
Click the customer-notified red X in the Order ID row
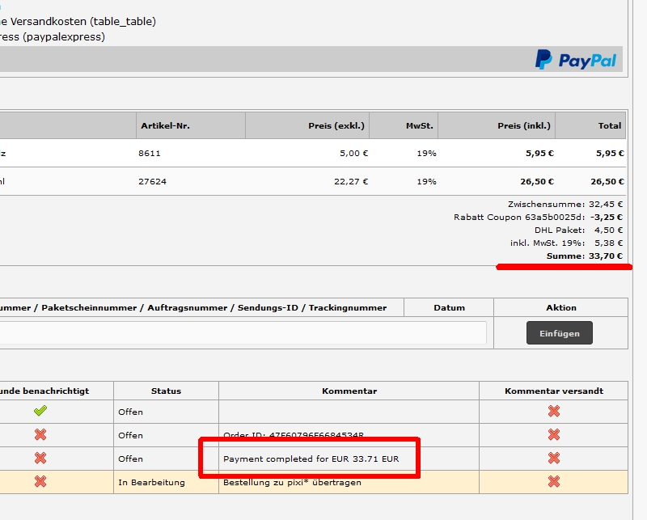point(40,434)
